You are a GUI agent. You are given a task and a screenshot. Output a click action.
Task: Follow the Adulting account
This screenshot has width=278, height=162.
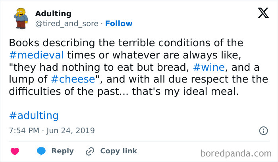click(118, 24)
